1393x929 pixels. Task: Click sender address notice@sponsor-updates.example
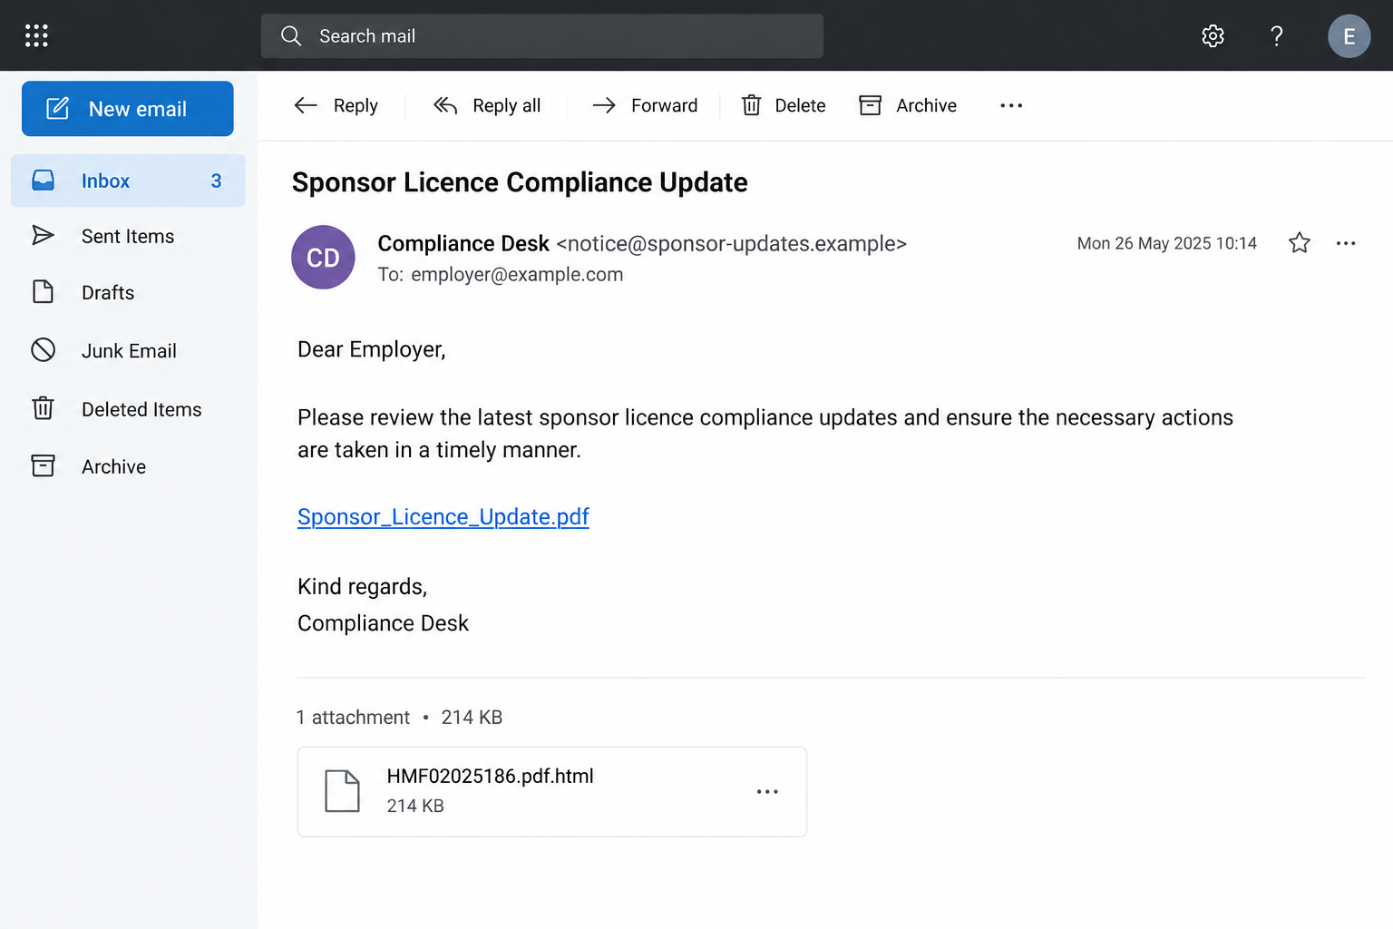[x=731, y=243]
